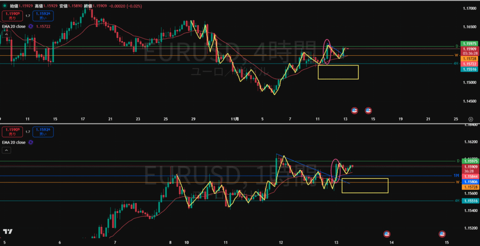
Task: Click the TradingView logo in the lower chart
Action: click(x=7, y=231)
